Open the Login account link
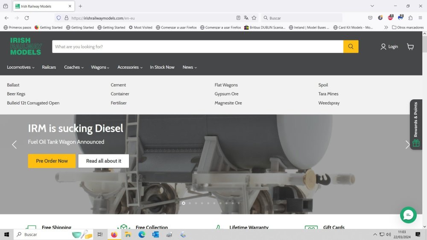This screenshot has width=427, height=240. [x=389, y=46]
